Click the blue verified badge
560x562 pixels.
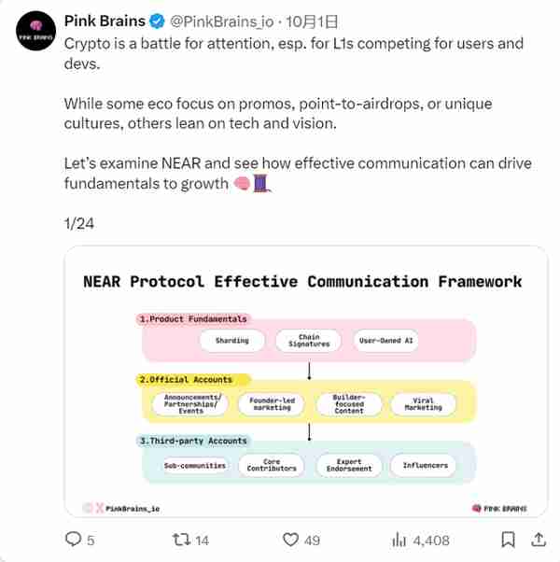(157, 21)
